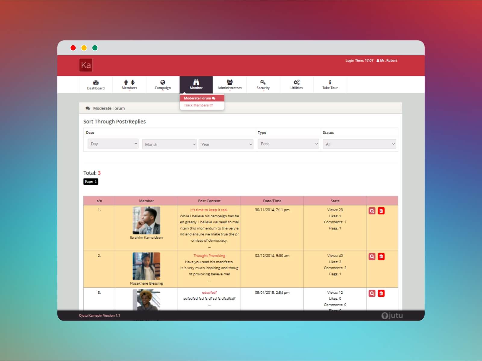Click the Date/Time column header
Image resolution: width=482 pixels, height=361 pixels.
[272, 201]
